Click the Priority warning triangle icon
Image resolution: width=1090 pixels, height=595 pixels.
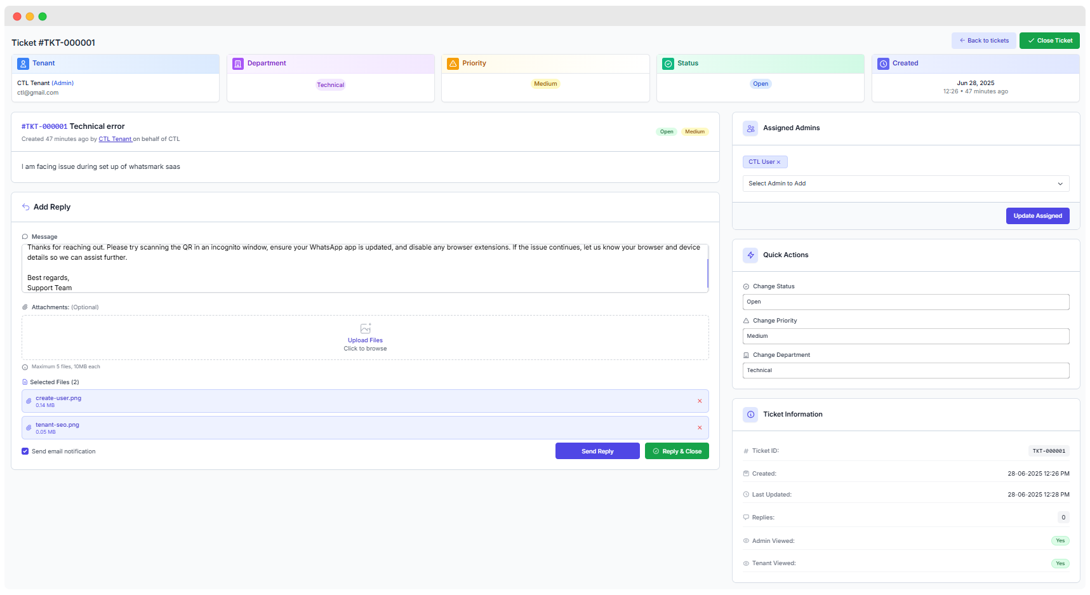[x=453, y=64]
